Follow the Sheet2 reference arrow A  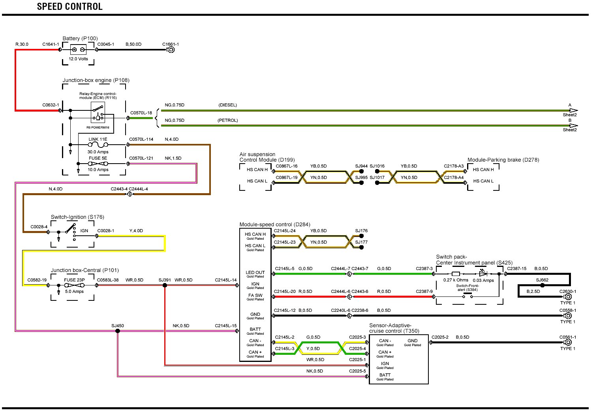coord(573,111)
